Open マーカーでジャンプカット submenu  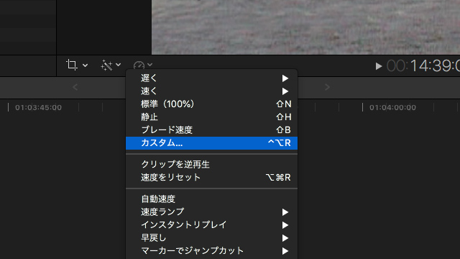(211, 251)
